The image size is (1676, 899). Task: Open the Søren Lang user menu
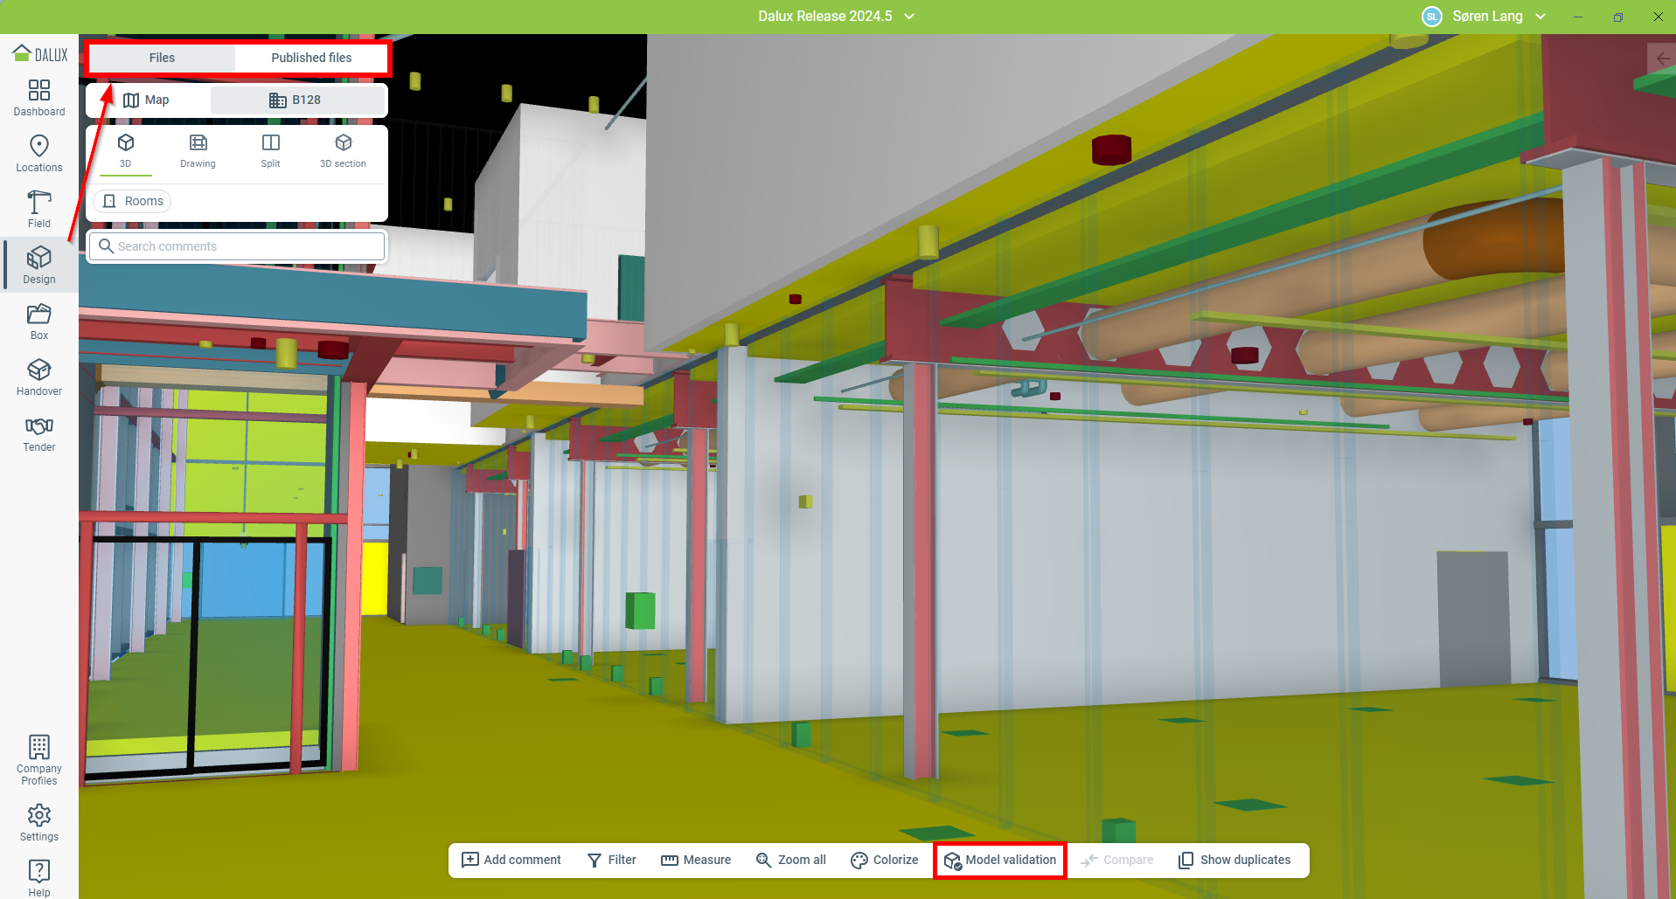pyautogui.click(x=1485, y=17)
